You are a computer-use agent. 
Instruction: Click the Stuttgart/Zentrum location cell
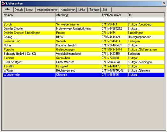click(146, 71)
